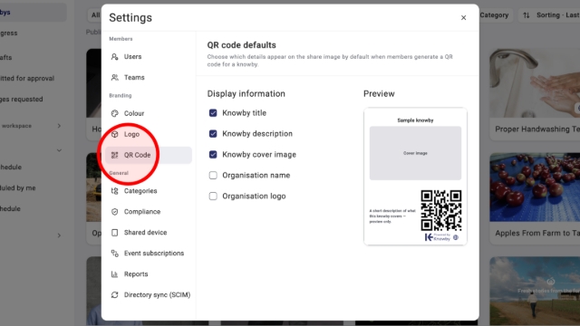The width and height of the screenshot is (580, 326).
Task: Click the Directory sync refresh icon
Action: point(115,294)
